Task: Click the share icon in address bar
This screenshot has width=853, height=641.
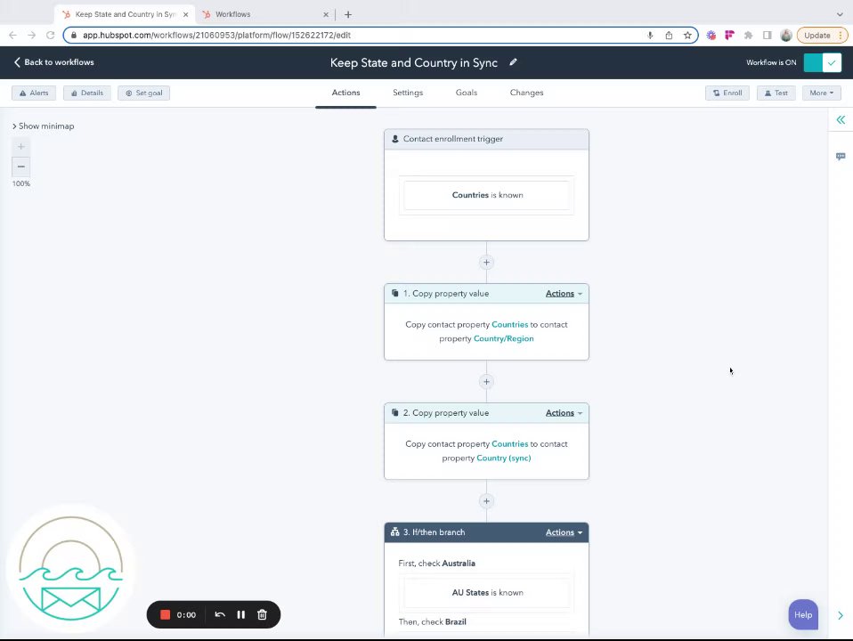Action: 669,36
